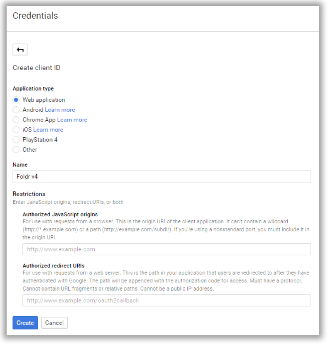This screenshot has height=344, width=329.
Task: Click the Application type label
Action: point(33,88)
